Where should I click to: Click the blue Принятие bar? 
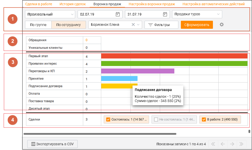point(119,78)
